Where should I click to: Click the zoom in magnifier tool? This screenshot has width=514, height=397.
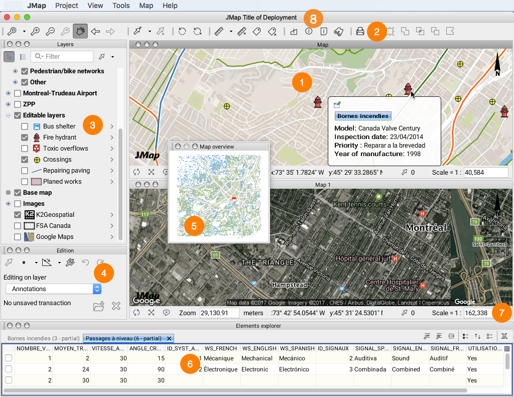(x=35, y=31)
